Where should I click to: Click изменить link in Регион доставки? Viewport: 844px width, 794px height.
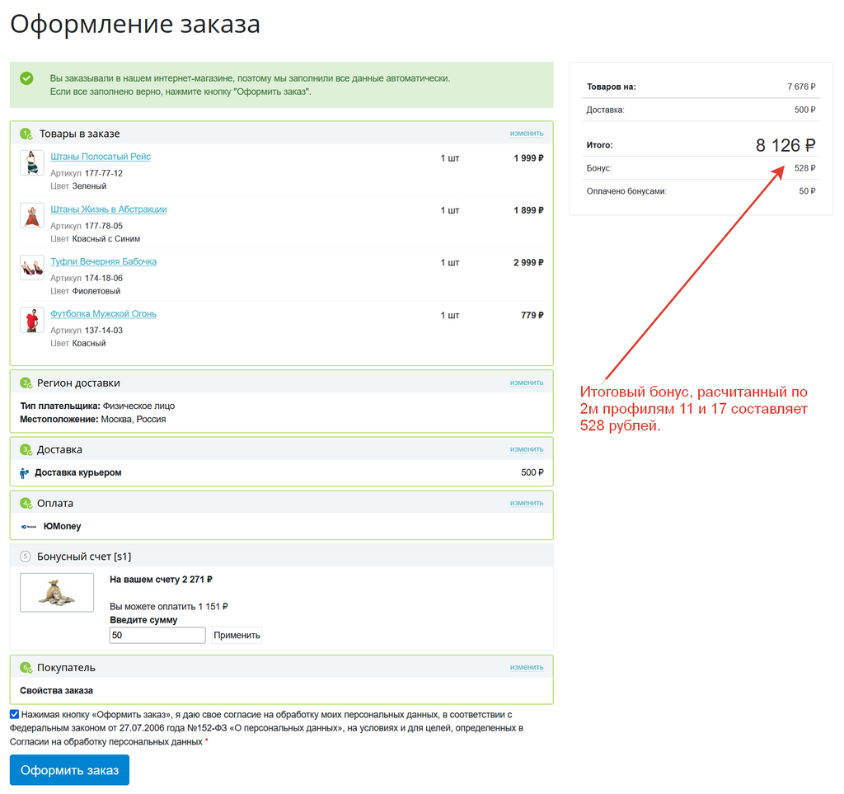tap(526, 383)
